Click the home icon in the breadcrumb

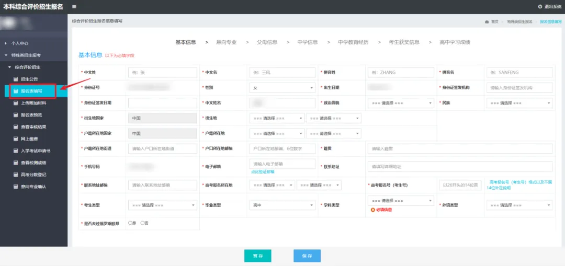[x=487, y=21]
